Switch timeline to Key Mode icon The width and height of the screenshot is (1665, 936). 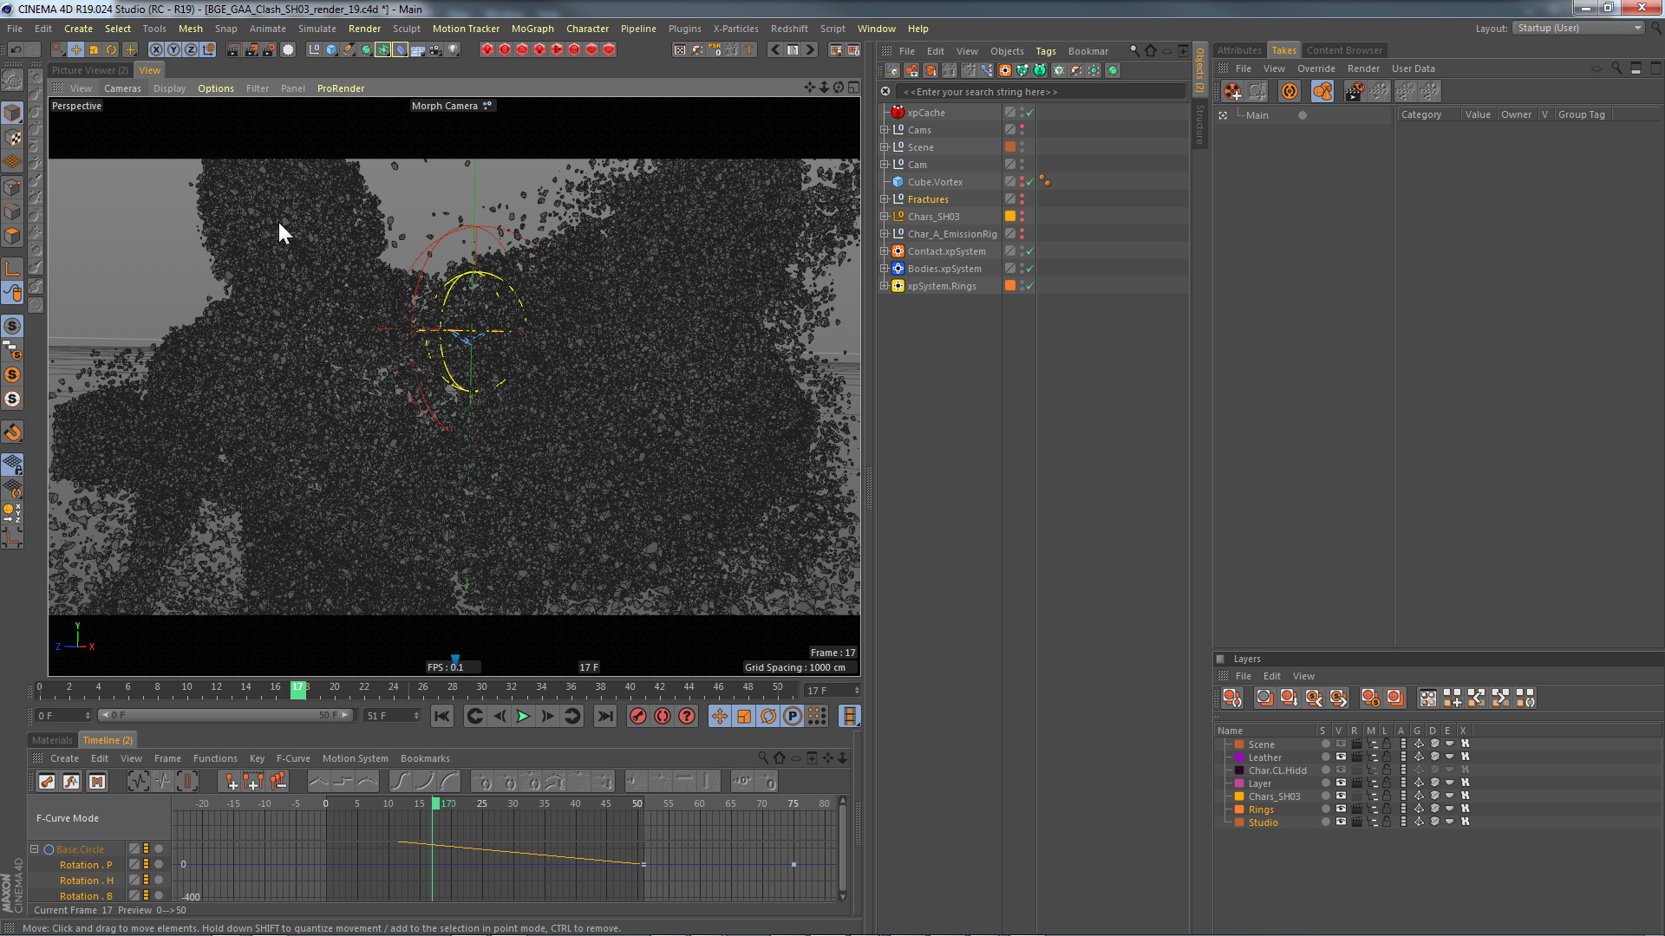pyautogui.click(x=47, y=782)
